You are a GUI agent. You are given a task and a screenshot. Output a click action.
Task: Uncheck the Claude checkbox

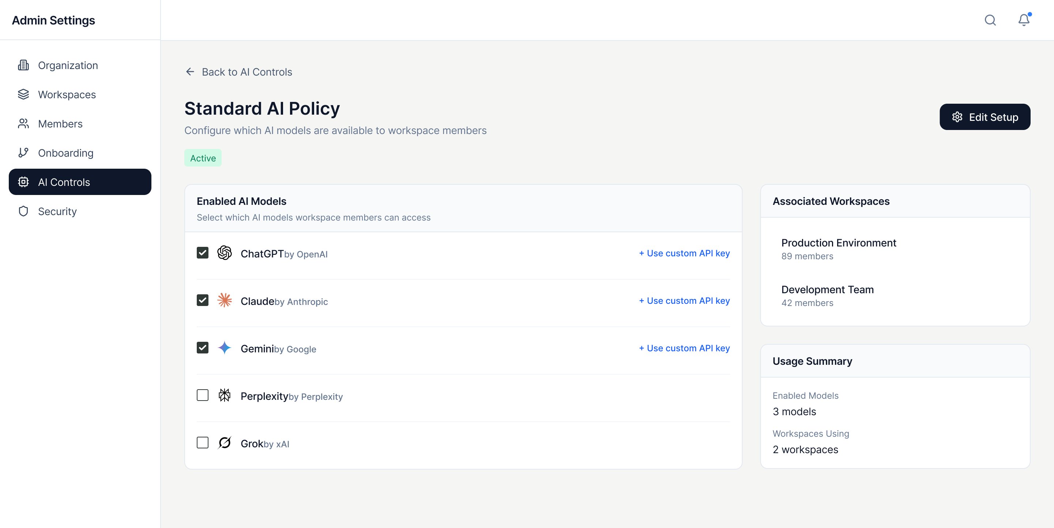[x=203, y=301]
